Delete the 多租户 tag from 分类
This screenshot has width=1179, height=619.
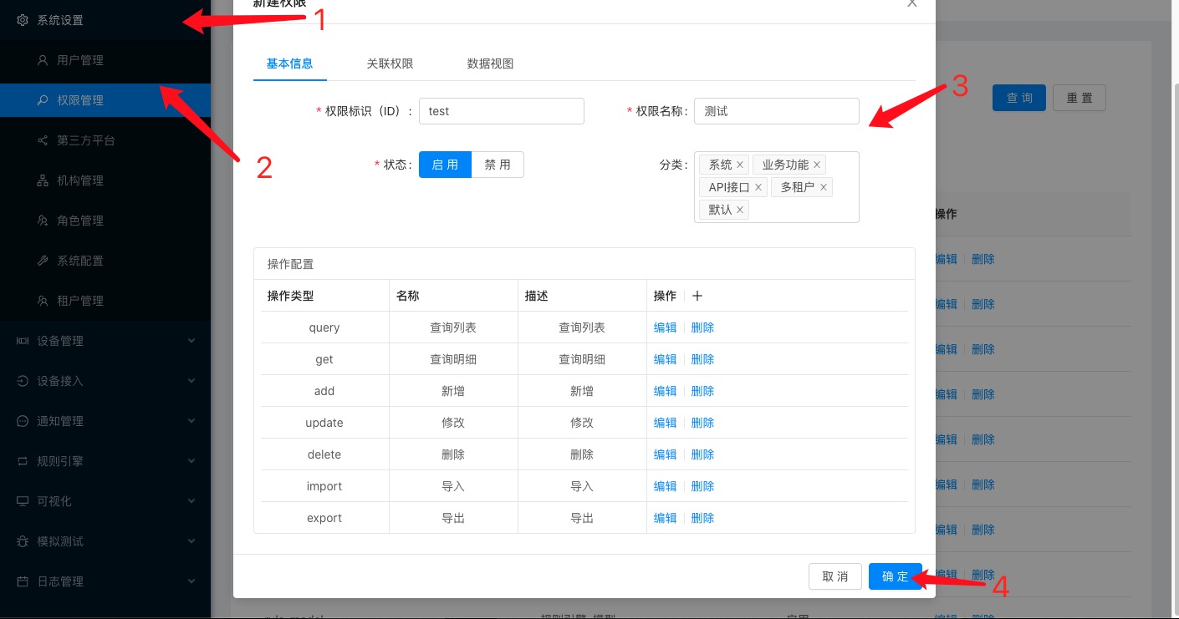[x=824, y=188]
